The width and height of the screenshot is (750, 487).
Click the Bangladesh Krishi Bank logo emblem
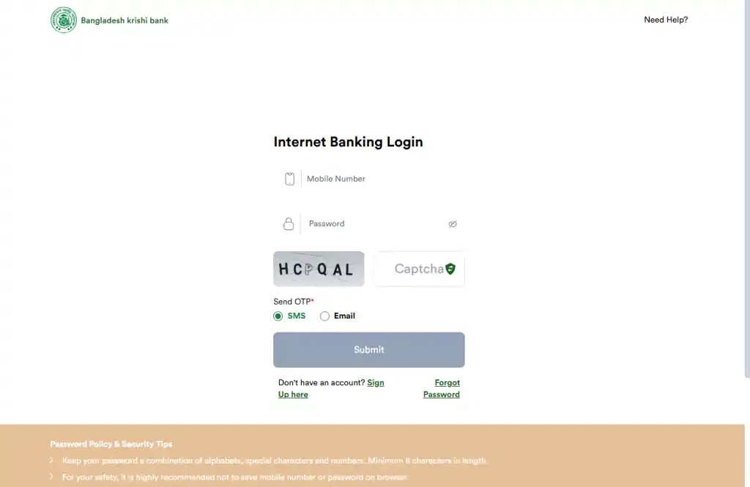point(64,20)
